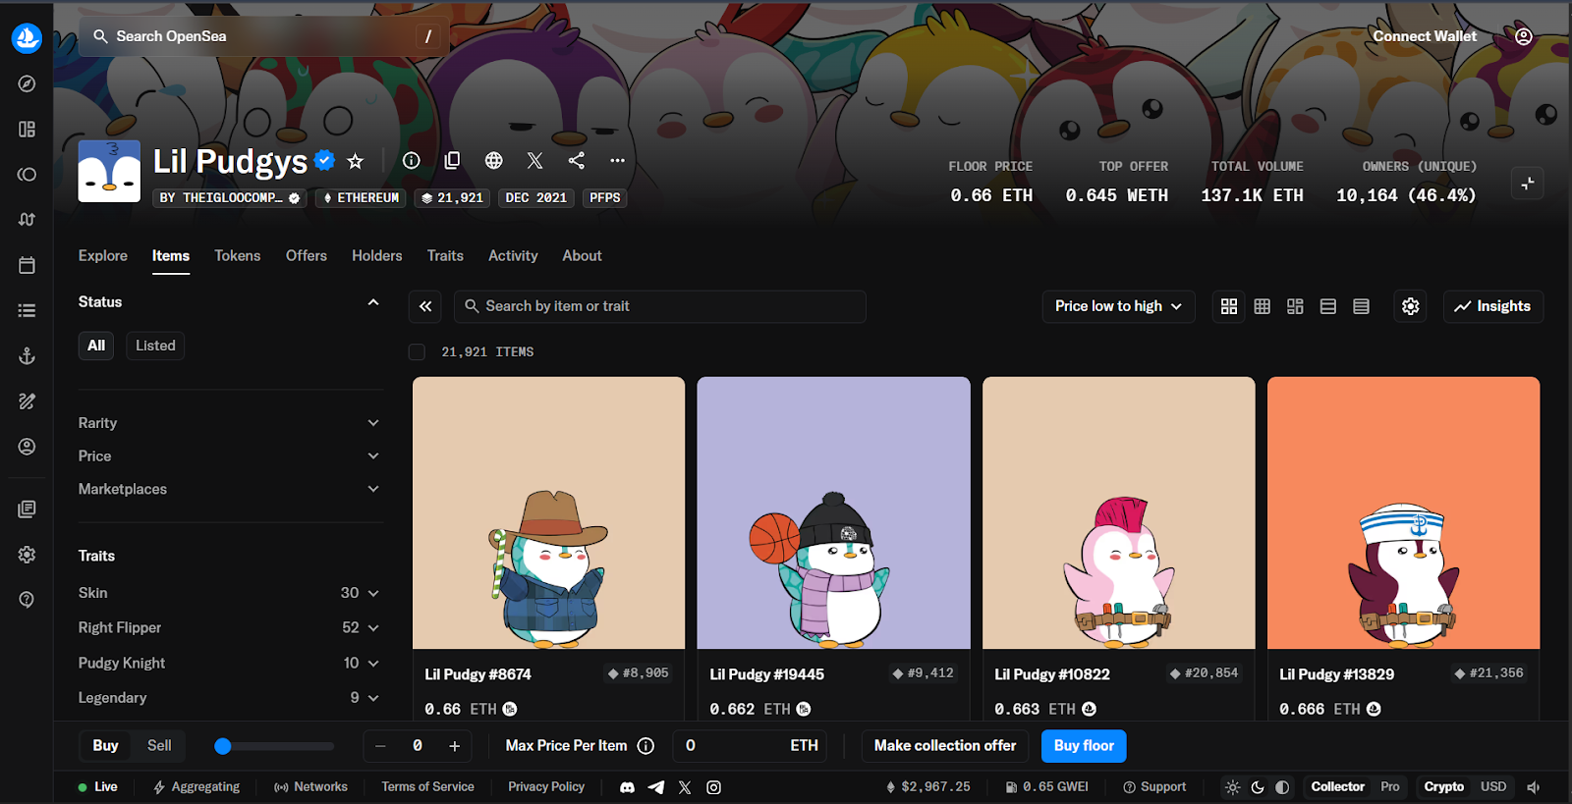Open the X (Twitter) link beside collection name

(534, 161)
